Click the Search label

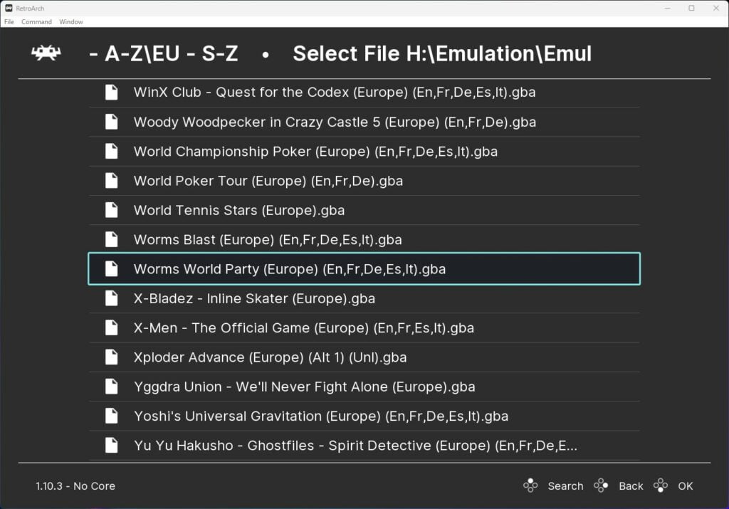pyautogui.click(x=565, y=486)
